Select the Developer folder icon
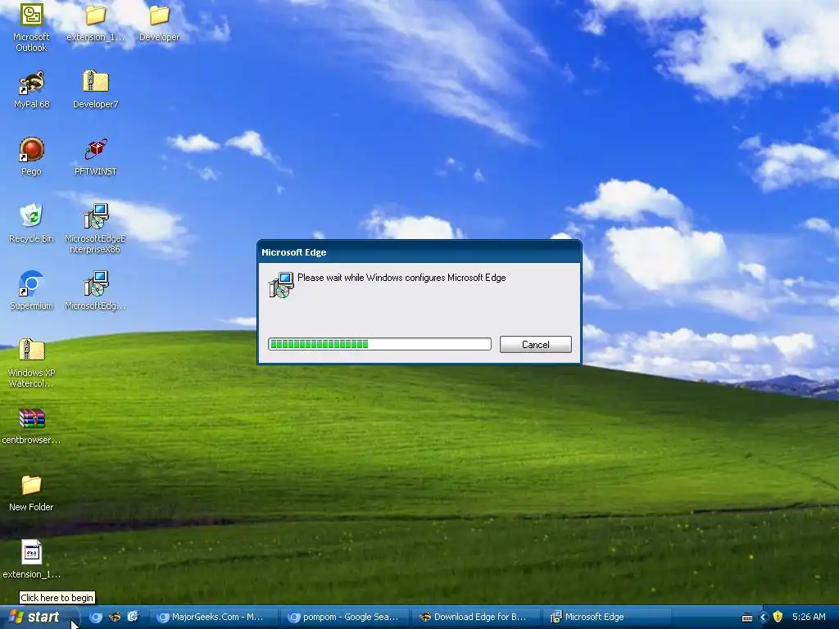Screen dimensions: 839x629 tap(159, 24)
